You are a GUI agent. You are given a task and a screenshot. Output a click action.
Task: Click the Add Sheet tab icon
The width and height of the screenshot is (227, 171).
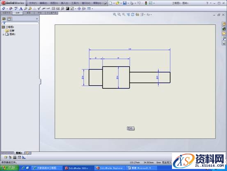coord(28,153)
